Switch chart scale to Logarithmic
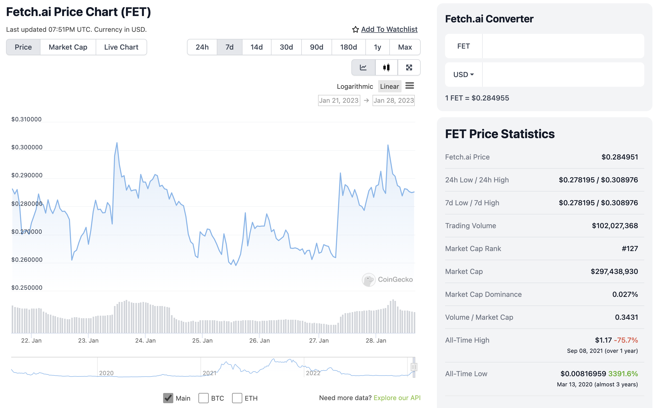 pyautogui.click(x=355, y=86)
